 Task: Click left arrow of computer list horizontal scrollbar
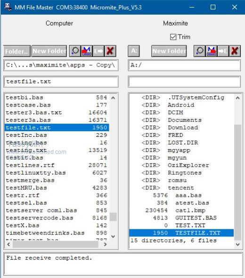(x=8, y=244)
